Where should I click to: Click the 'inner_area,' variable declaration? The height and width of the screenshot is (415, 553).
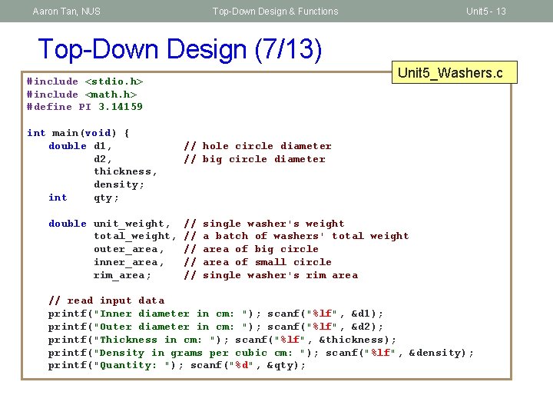point(129,262)
